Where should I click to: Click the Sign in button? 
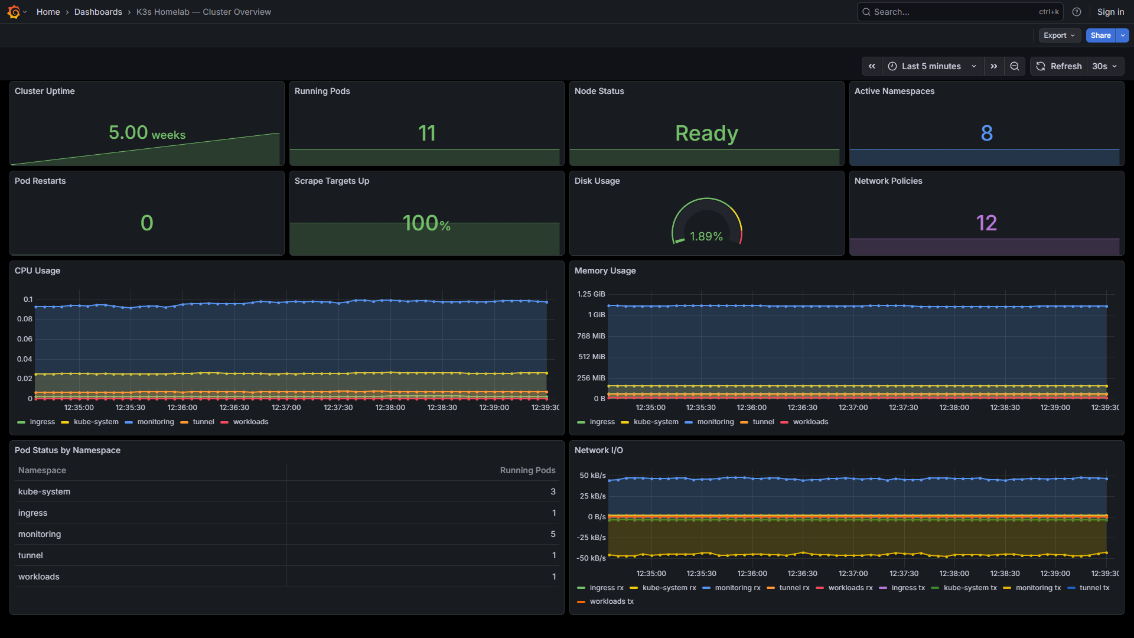pos(1110,11)
